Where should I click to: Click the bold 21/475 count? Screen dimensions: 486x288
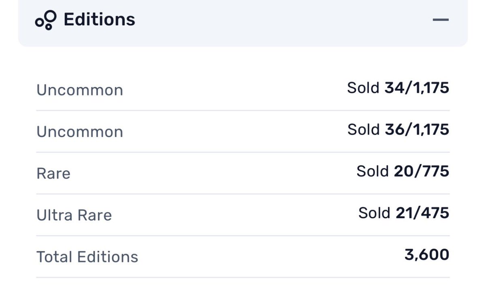[x=422, y=213]
